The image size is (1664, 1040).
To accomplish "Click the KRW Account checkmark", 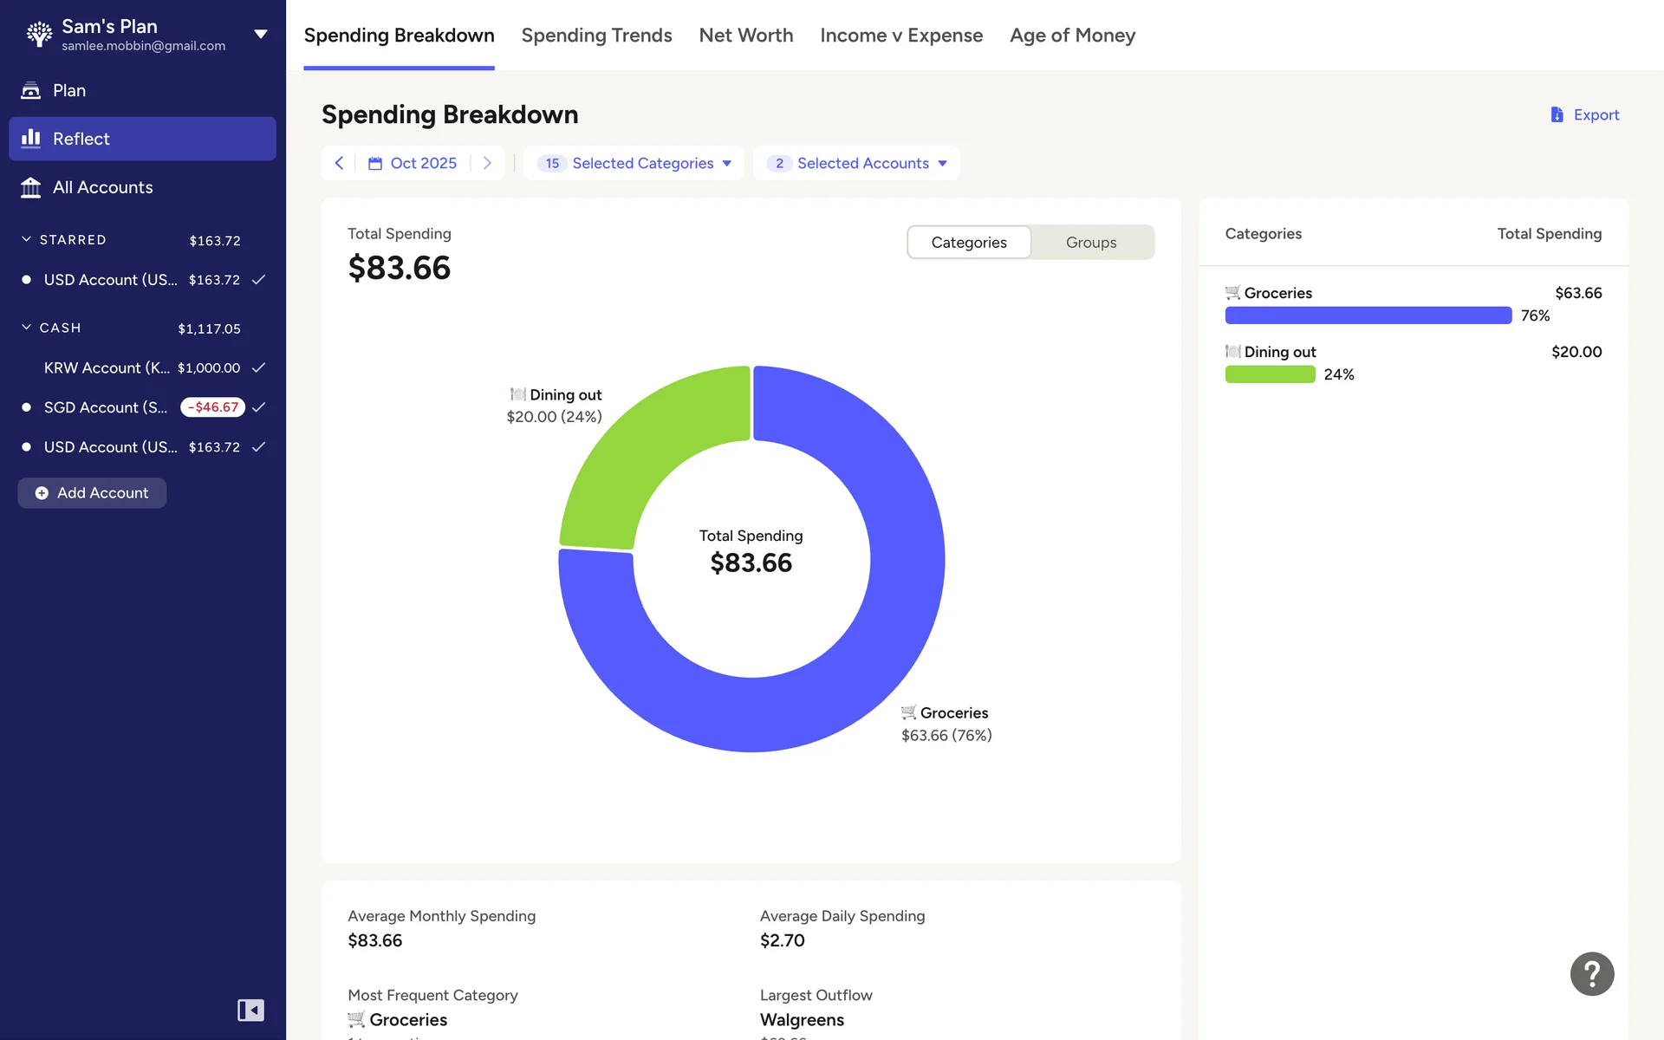I will (x=258, y=367).
